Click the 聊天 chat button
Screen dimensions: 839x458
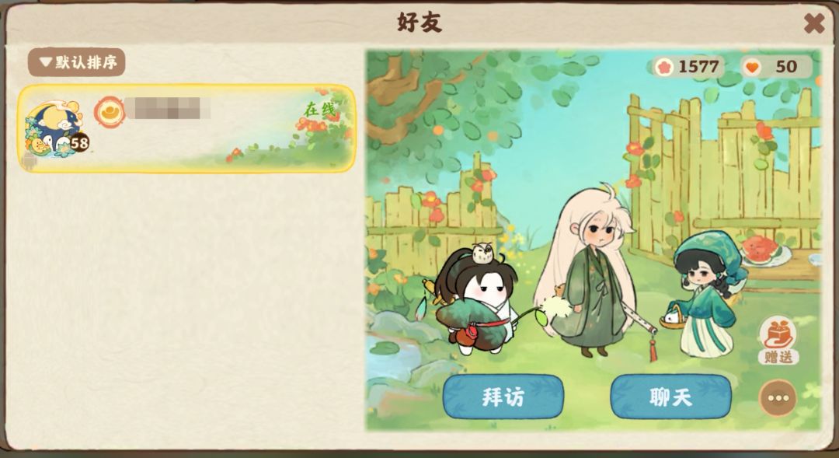[671, 397]
